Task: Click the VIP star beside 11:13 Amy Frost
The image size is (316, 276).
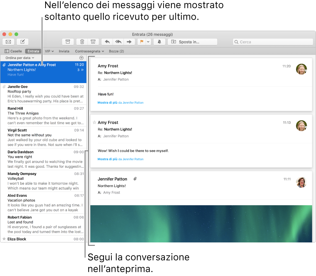Action: (94, 122)
